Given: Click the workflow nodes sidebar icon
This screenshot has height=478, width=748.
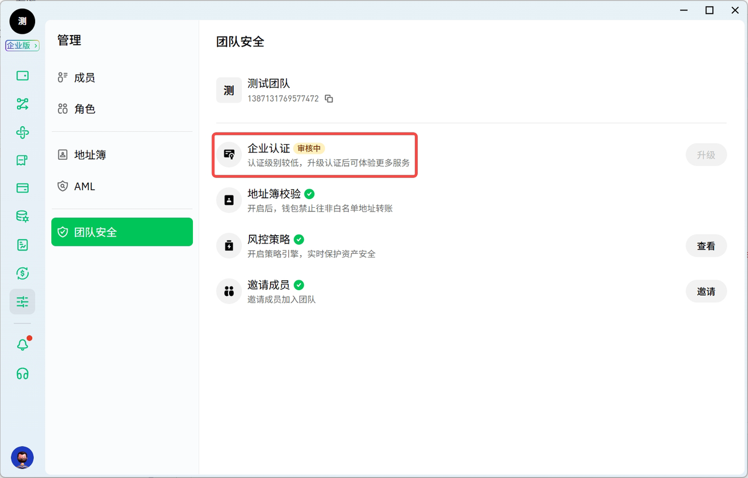Looking at the screenshot, I should pyautogui.click(x=22, y=104).
